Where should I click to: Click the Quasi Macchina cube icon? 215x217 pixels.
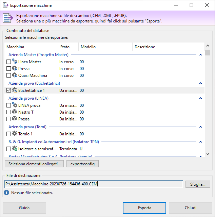[x=15, y=76]
